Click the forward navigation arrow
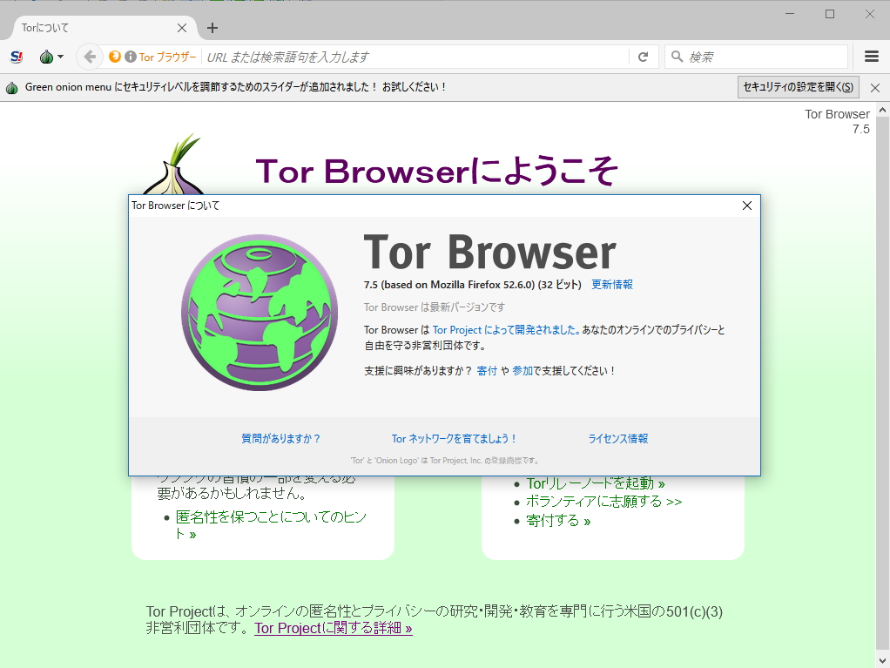This screenshot has height=668, width=890. 111,57
